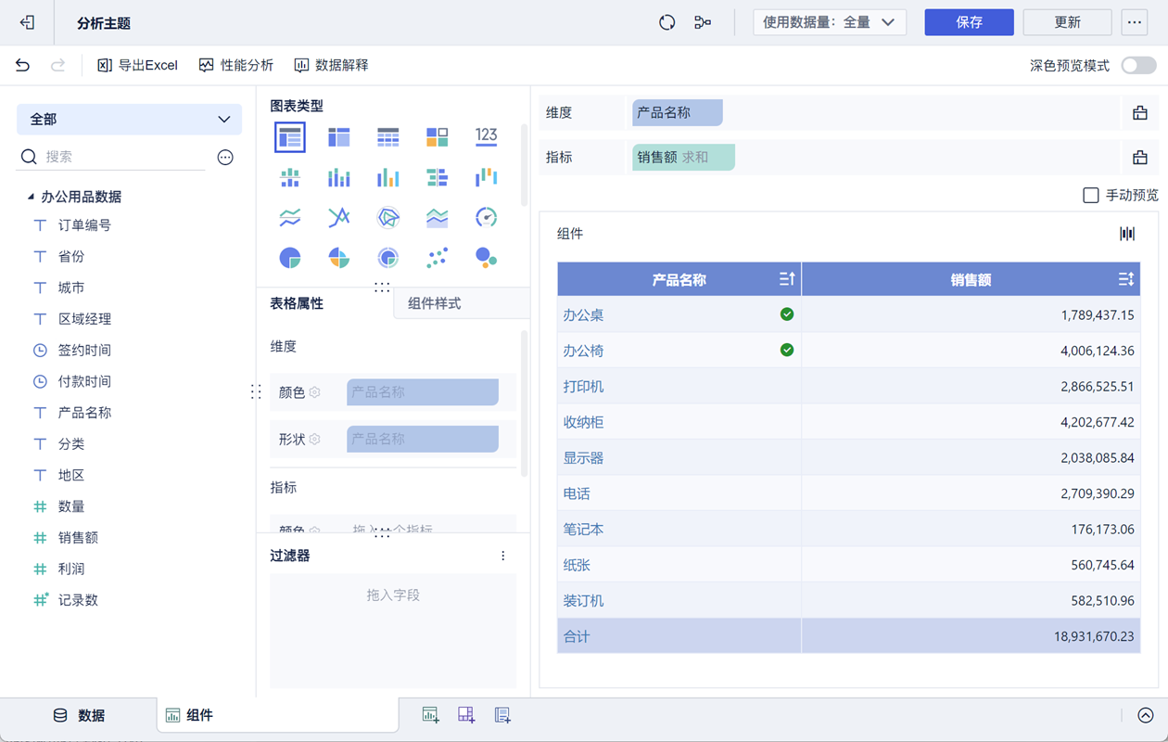The image size is (1168, 742).
Task: Open the options menu next to the search box
Action: tap(225, 158)
